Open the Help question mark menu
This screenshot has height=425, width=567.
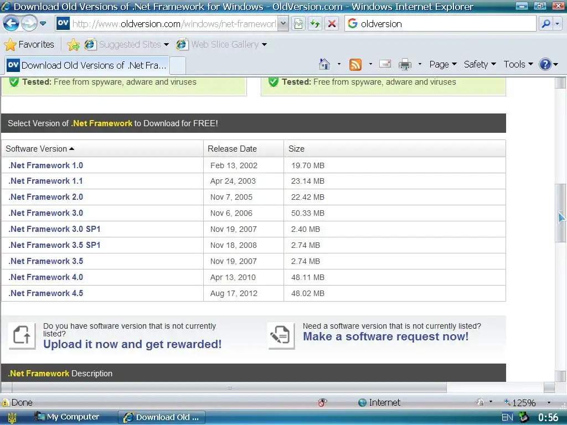tap(548, 64)
